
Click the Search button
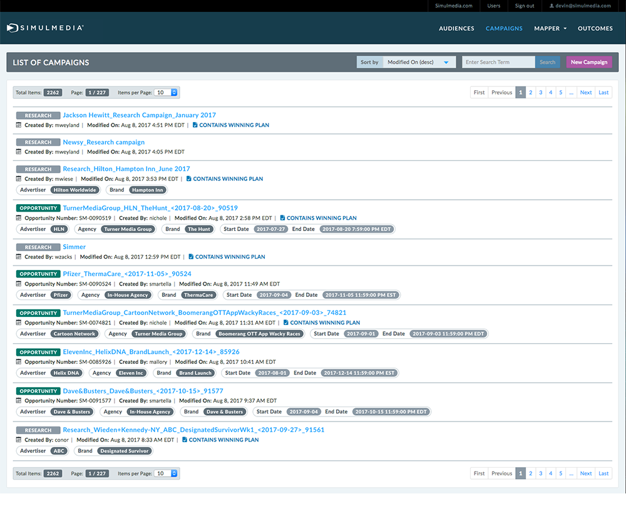[547, 62]
